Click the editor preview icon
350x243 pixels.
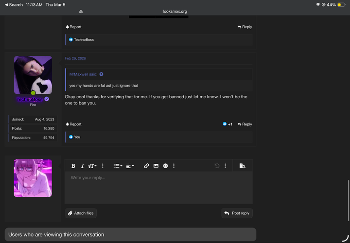click(242, 166)
